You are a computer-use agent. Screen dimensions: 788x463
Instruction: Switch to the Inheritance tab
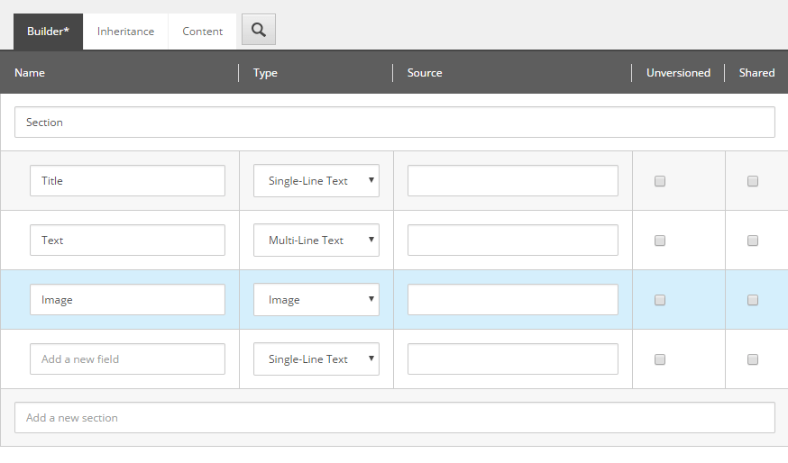125,32
